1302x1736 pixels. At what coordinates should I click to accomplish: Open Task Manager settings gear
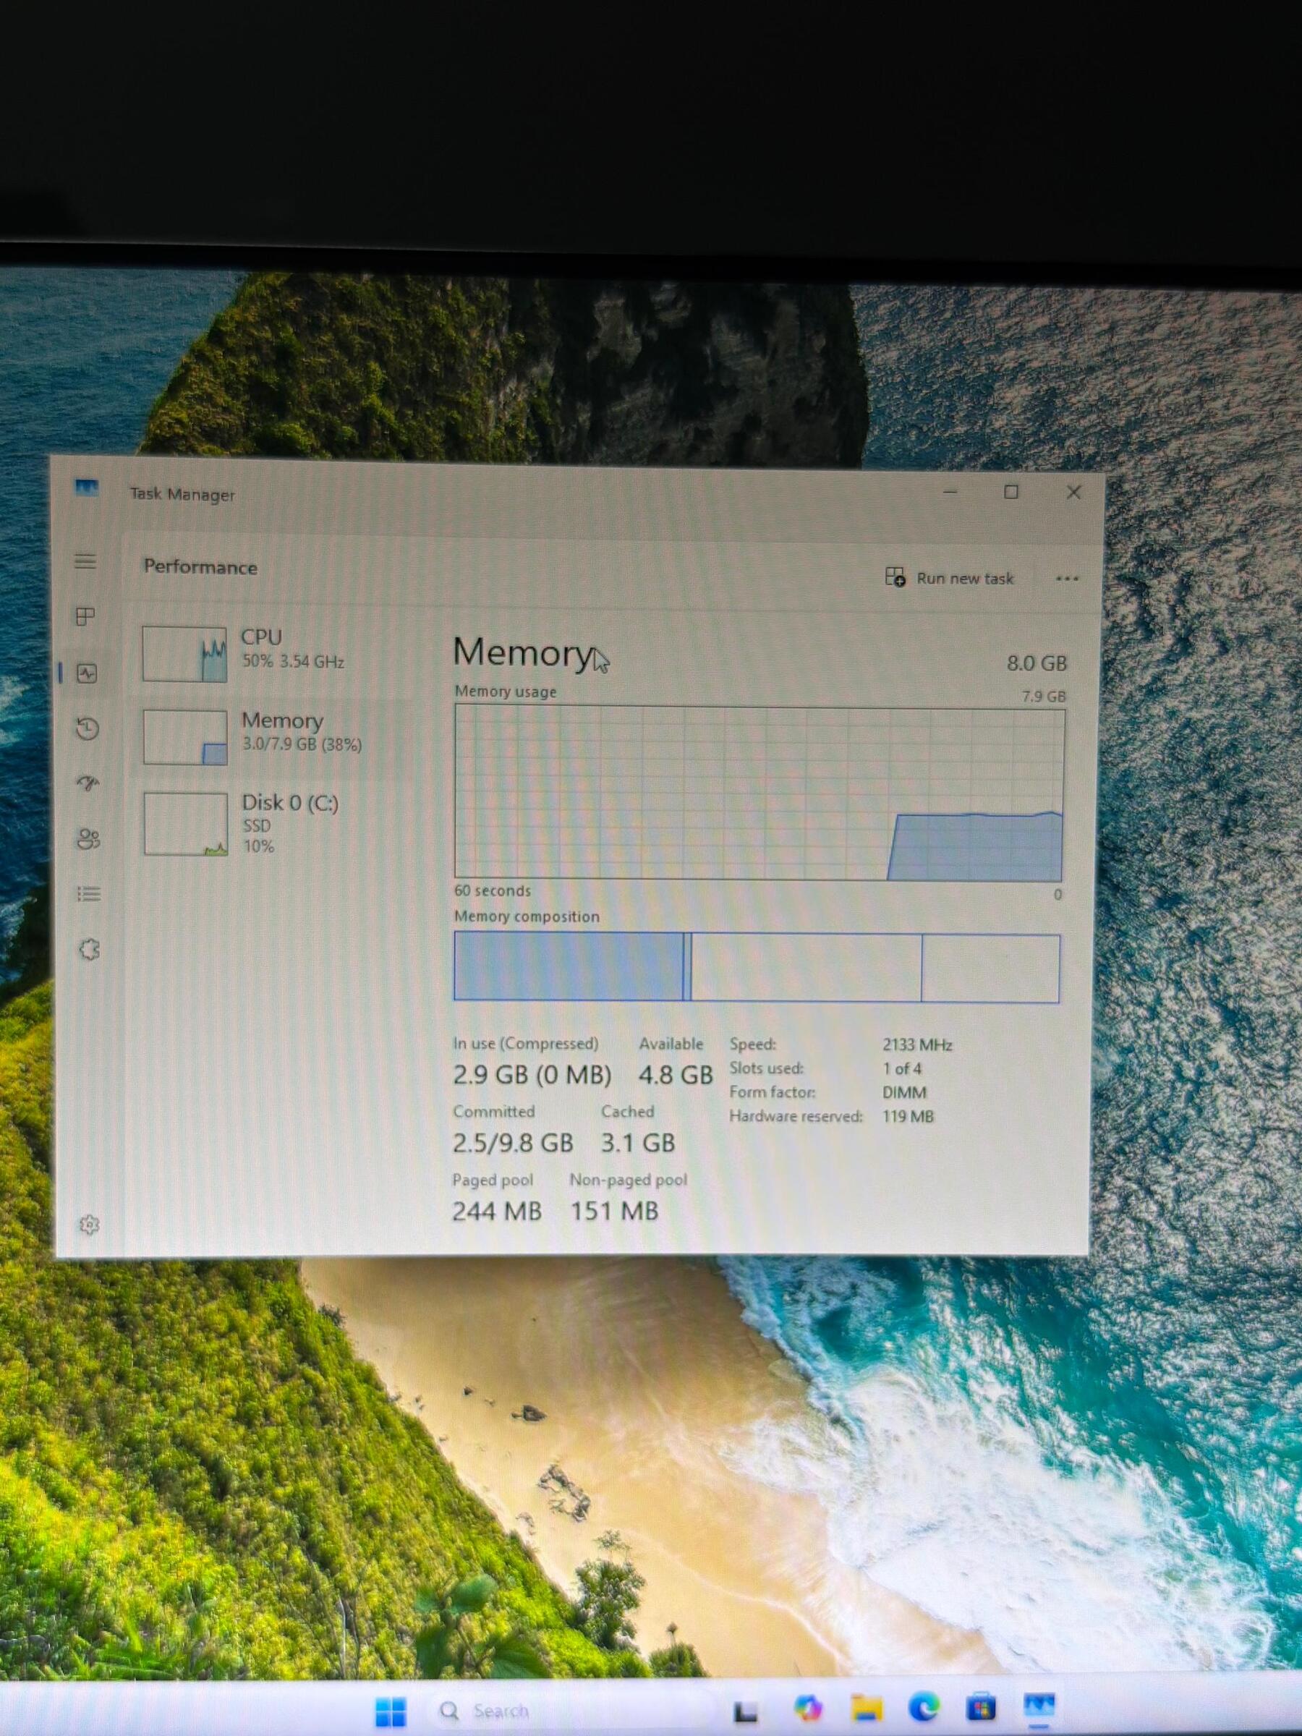click(90, 1225)
